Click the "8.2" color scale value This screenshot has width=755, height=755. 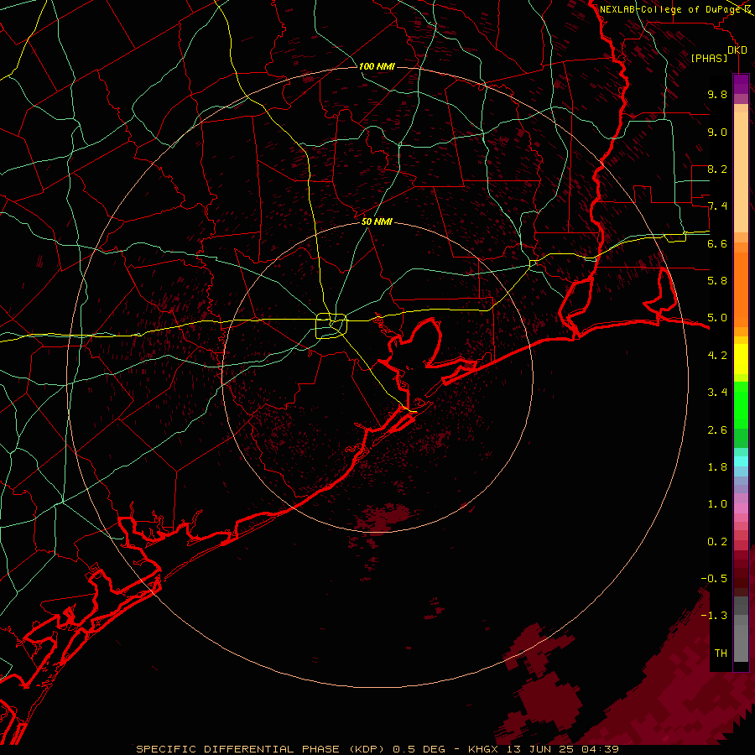pos(717,169)
